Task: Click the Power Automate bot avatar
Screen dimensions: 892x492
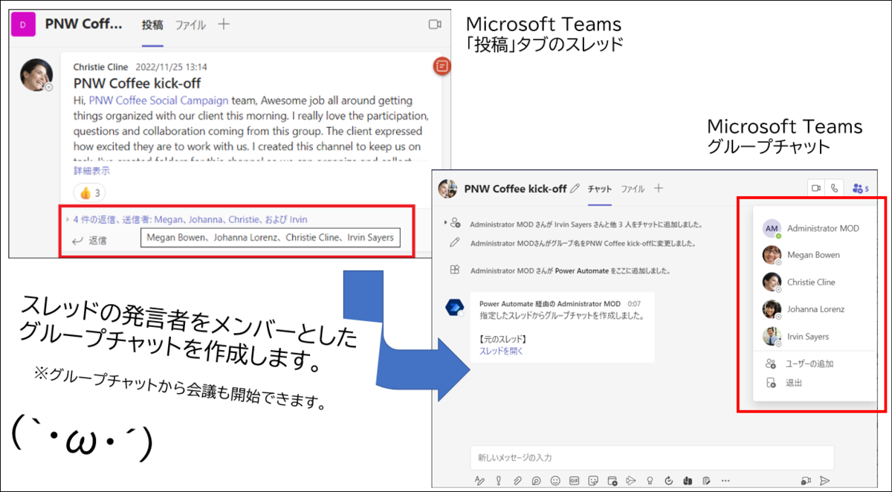Action: click(x=454, y=308)
